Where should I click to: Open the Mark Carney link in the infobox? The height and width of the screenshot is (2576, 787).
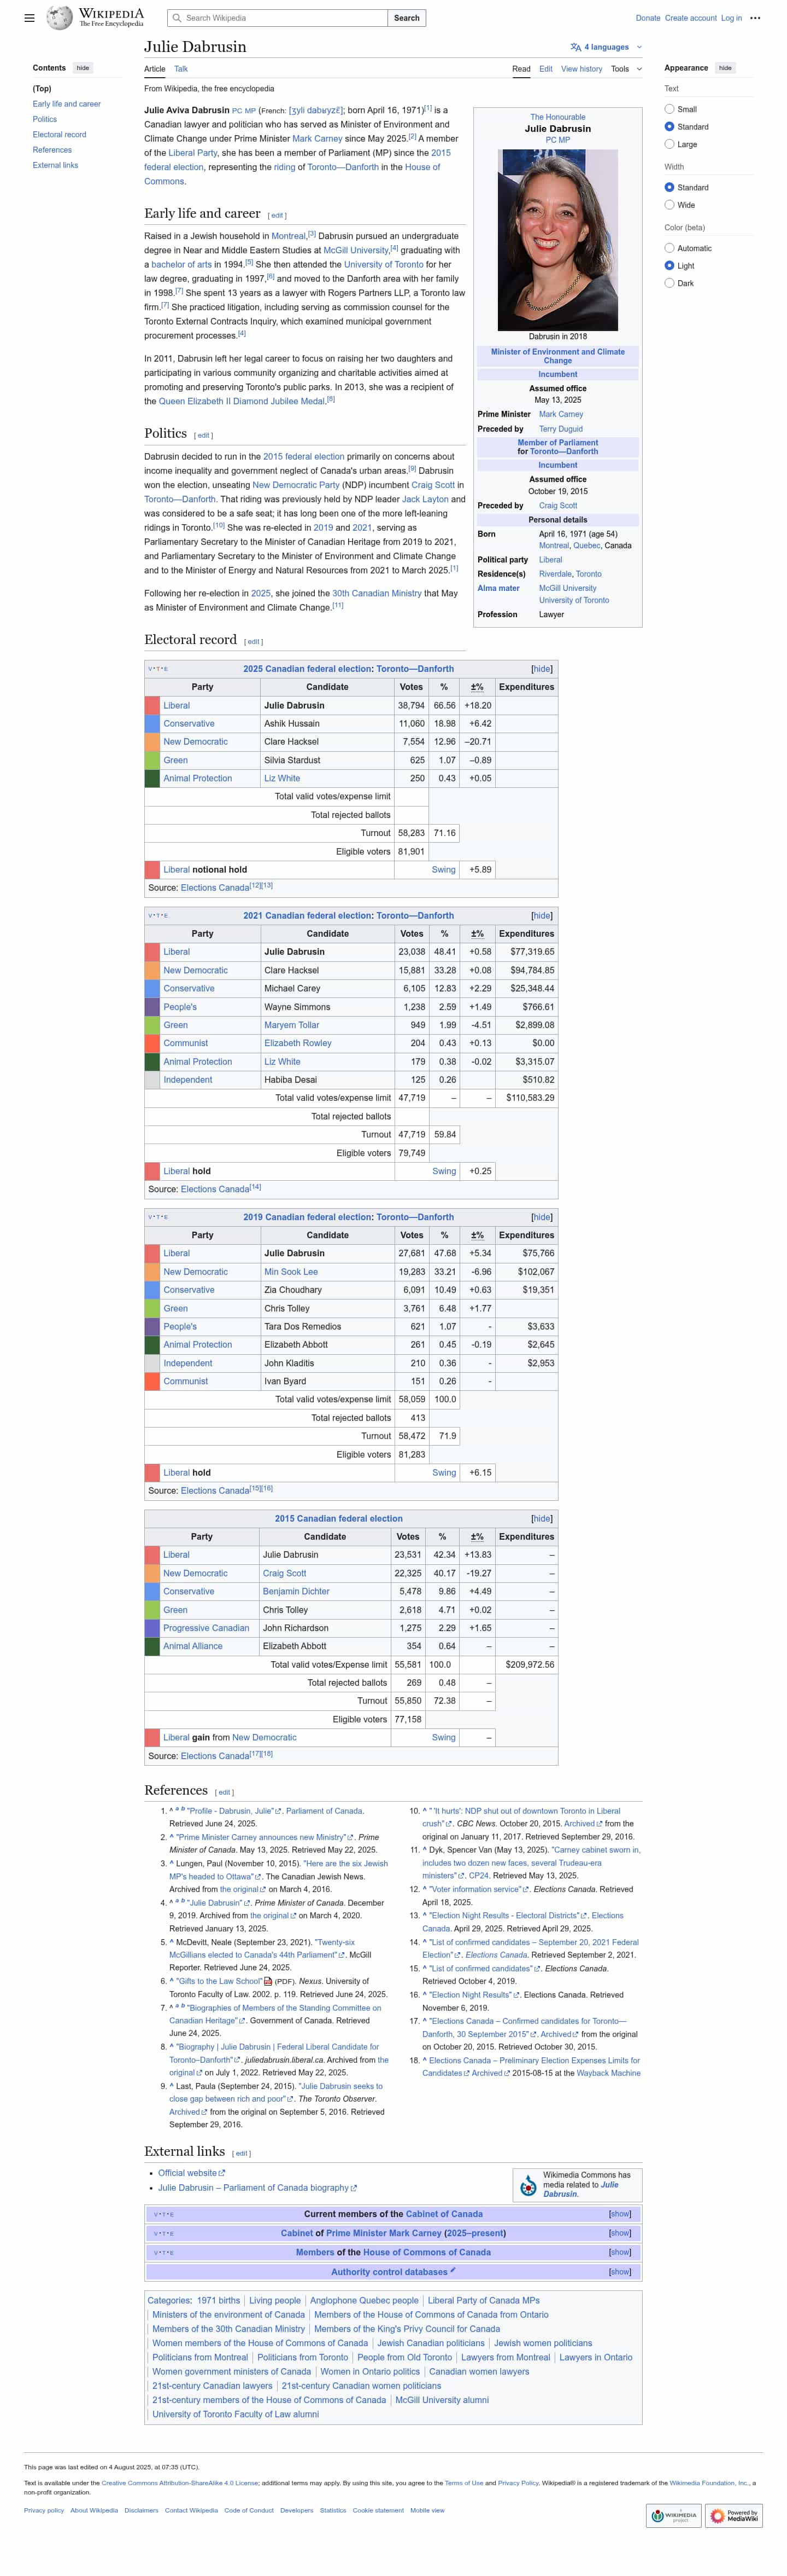pos(560,414)
